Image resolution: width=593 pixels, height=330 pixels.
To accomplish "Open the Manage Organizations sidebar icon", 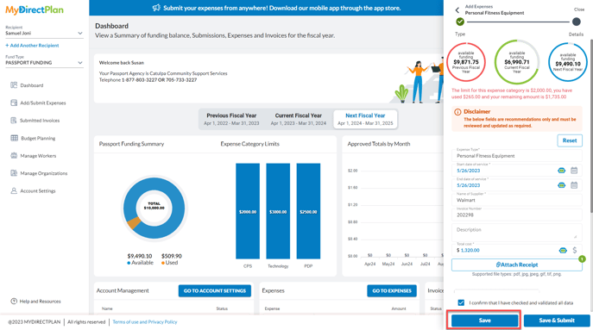I will pyautogui.click(x=14, y=173).
